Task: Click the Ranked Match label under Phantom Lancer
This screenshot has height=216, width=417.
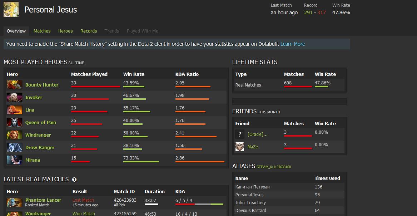Action: tap(37, 205)
